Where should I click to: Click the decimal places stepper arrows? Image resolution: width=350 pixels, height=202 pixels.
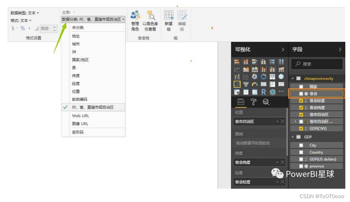coord(54,29)
